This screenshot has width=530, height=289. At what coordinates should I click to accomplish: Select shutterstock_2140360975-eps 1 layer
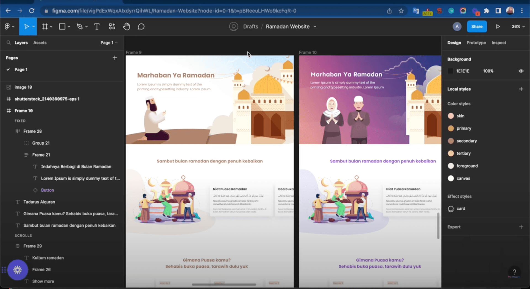pos(47,99)
